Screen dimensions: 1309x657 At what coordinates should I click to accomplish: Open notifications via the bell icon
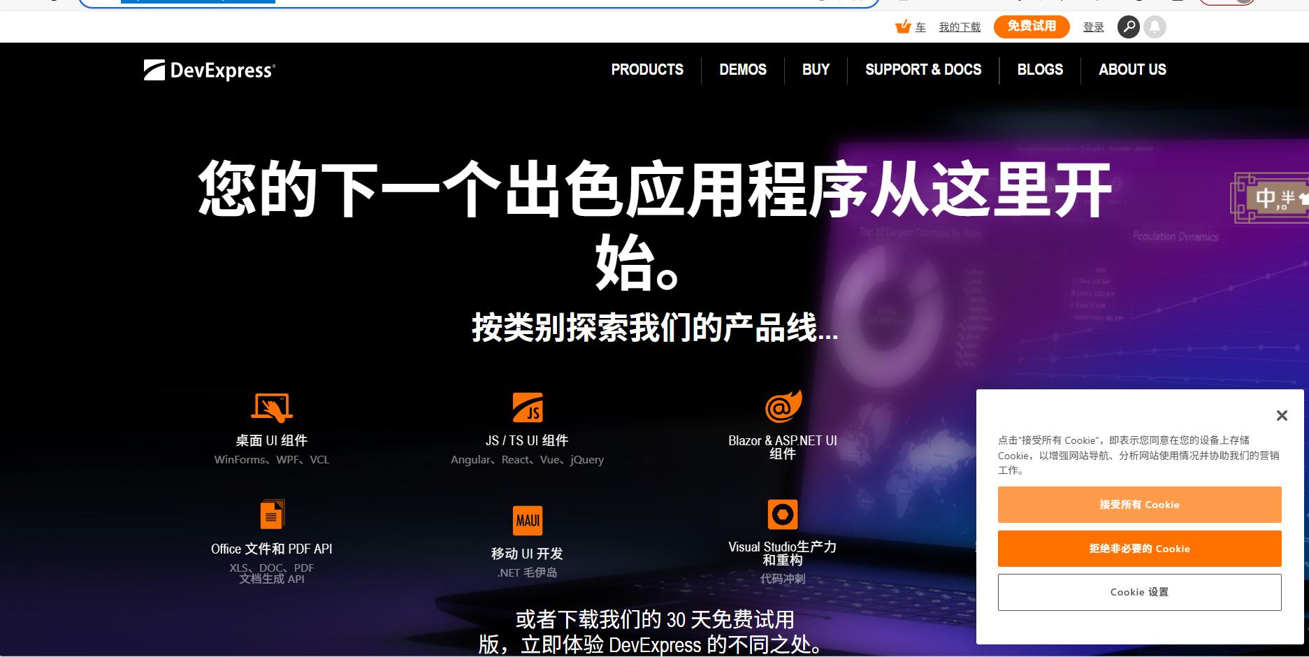(x=1155, y=27)
